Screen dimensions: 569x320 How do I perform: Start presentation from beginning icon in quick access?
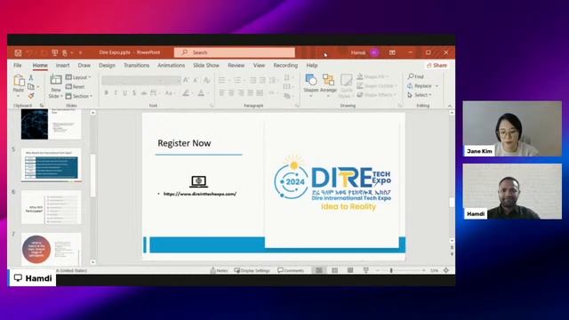click(x=55, y=52)
